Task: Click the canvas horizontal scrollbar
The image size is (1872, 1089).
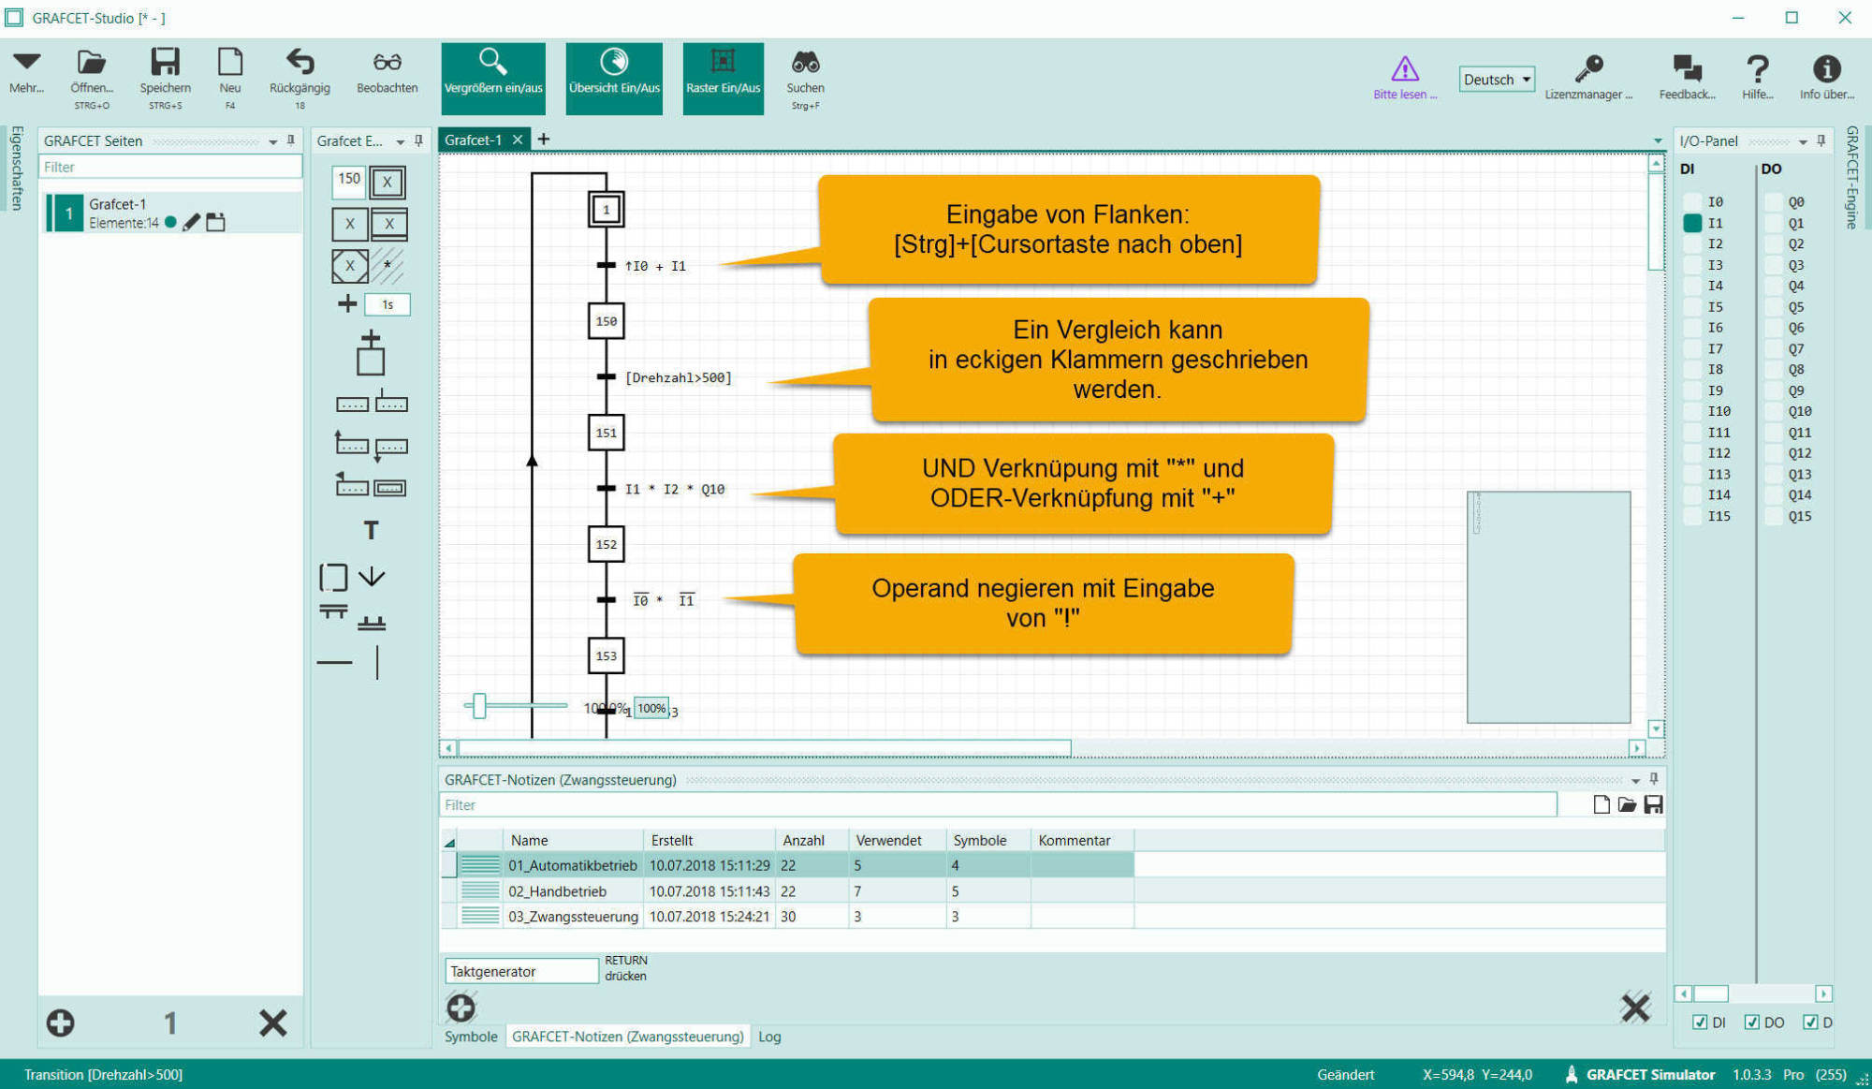Action: coord(765,748)
